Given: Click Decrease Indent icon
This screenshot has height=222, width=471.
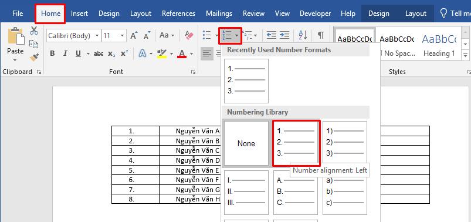Looking at the screenshot, I should [272, 35].
